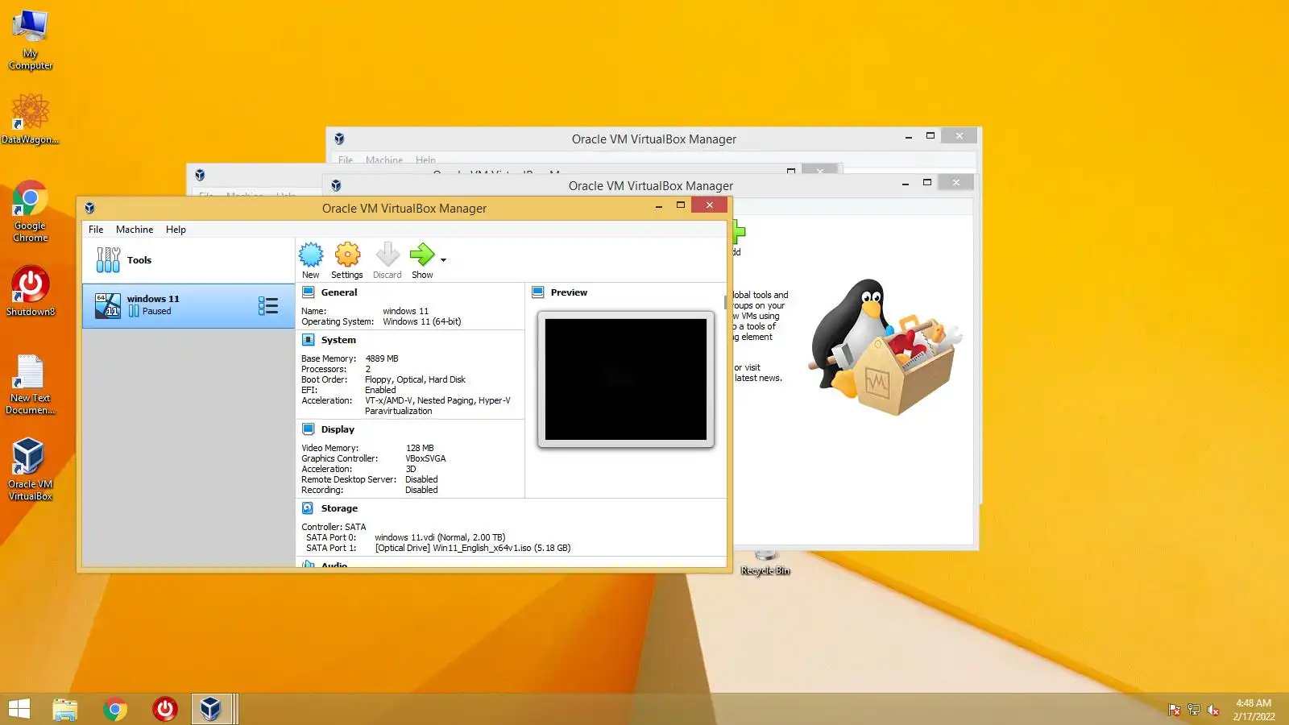1289x725 pixels.
Task: Open the File menu in the front window
Action: click(96, 230)
